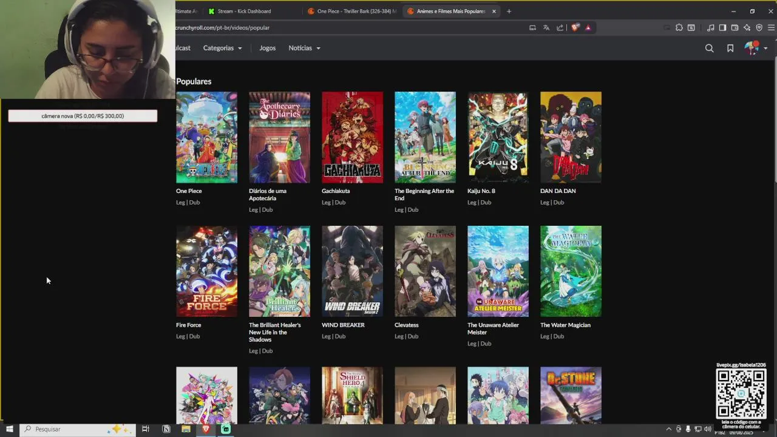Open the Shield Hero poster

352,395
